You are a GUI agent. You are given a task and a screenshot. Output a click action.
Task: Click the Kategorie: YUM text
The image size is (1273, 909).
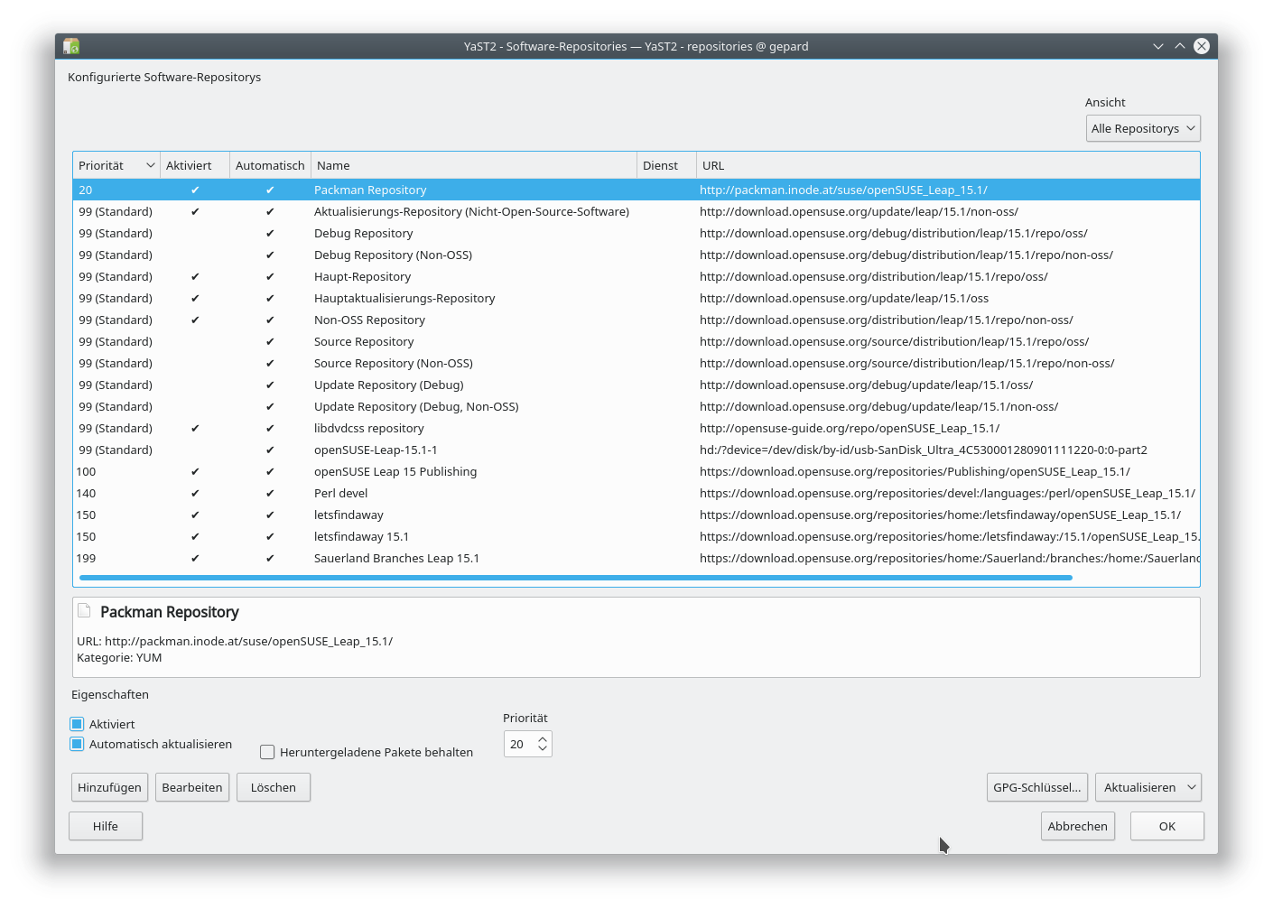(119, 657)
